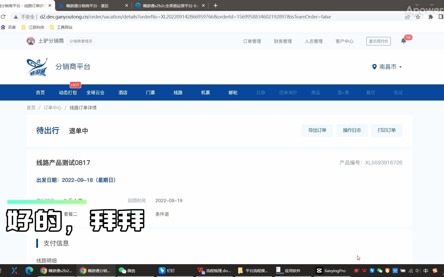Open the 订单管理 top menu
444x277 pixels.
pos(252,41)
